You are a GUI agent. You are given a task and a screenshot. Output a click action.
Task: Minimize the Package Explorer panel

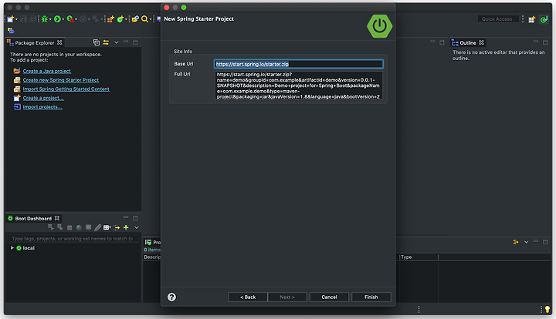pyautogui.click(x=126, y=42)
